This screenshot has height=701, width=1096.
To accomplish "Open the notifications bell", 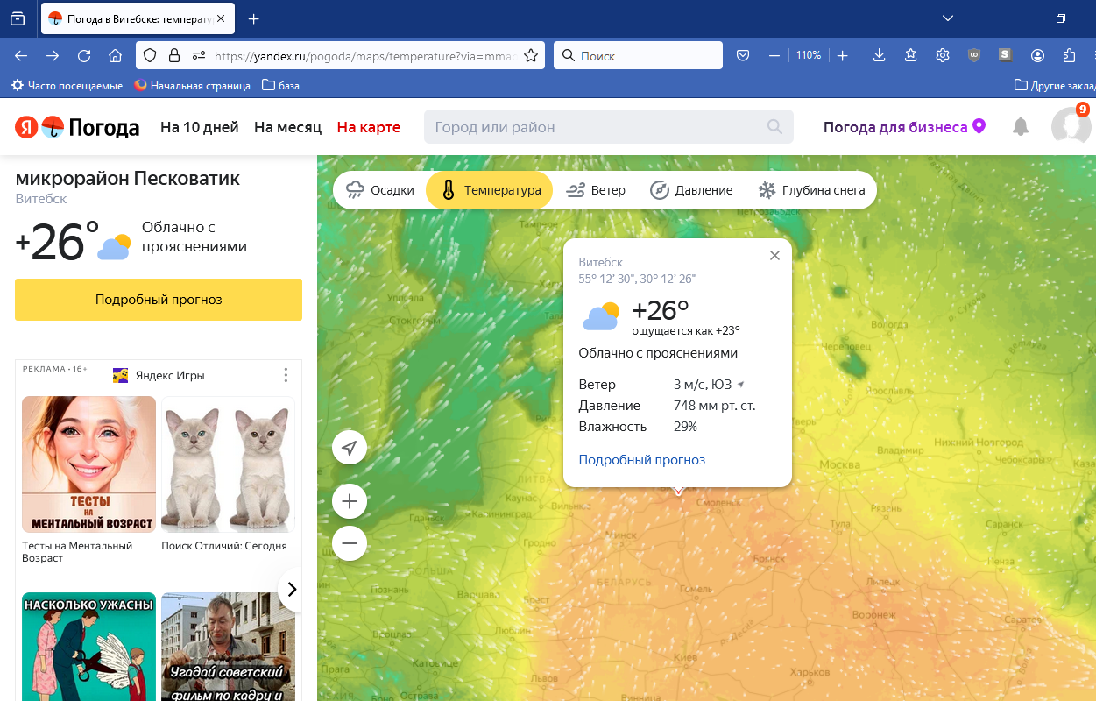I will coord(1020,126).
